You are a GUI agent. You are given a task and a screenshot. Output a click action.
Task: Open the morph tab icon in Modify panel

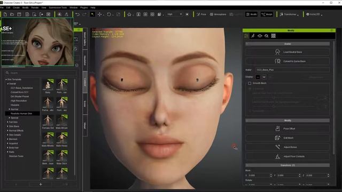260,36
